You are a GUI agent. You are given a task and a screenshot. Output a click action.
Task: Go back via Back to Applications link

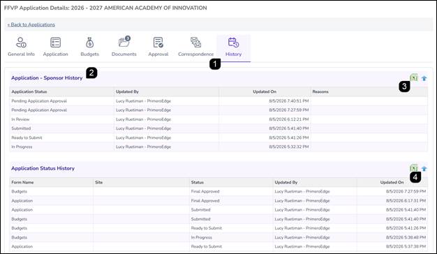pos(31,24)
